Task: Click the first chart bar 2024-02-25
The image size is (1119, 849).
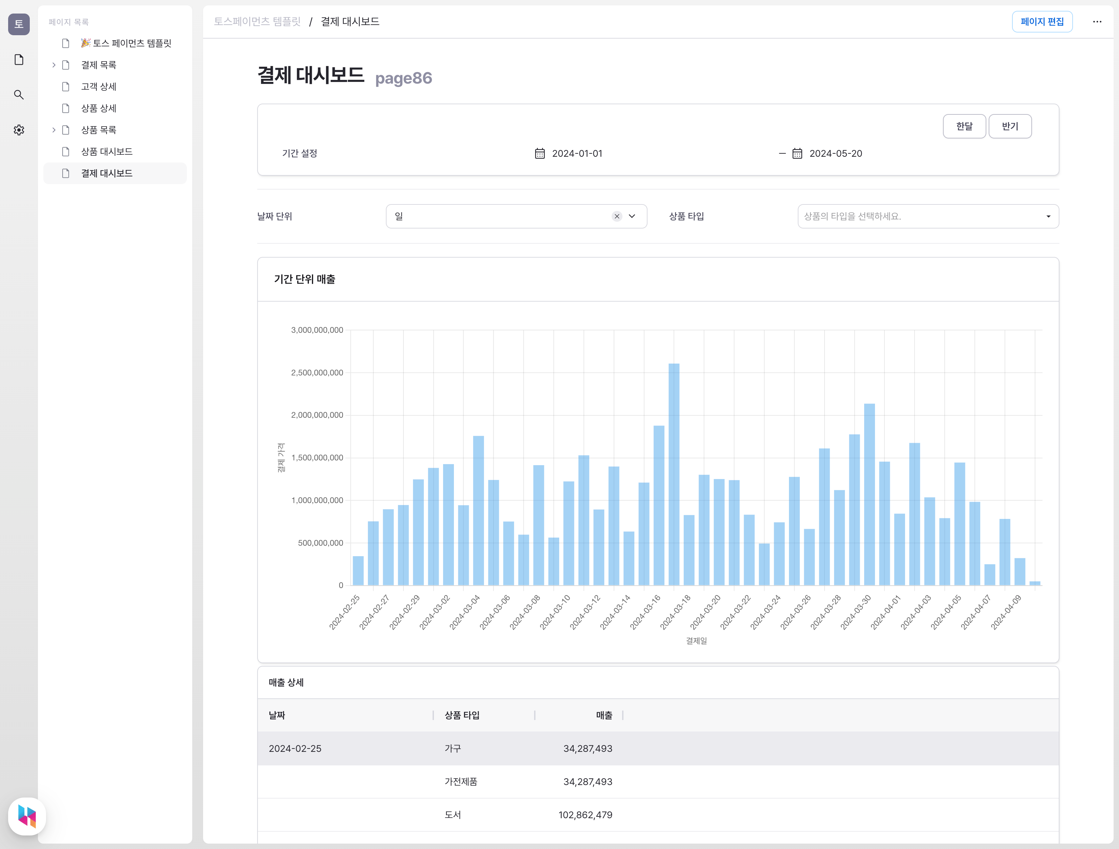Action: 358,571
